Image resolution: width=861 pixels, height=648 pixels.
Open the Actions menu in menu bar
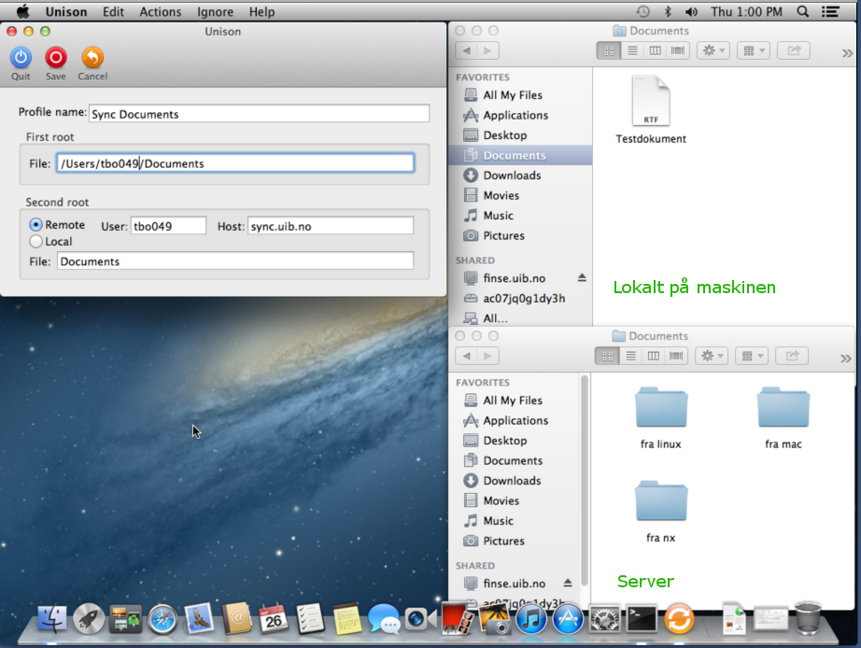tap(161, 11)
